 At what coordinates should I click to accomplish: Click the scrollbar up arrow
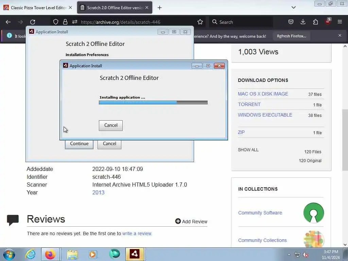pos(345,46)
